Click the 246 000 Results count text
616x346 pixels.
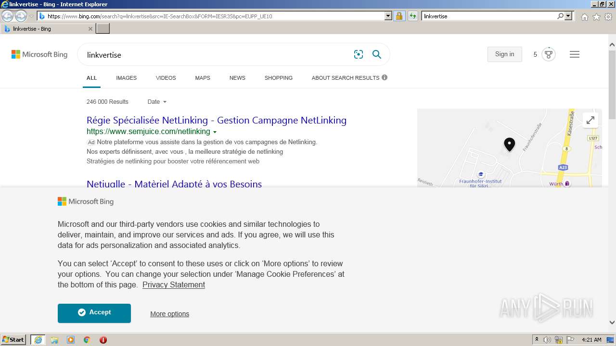(x=107, y=102)
